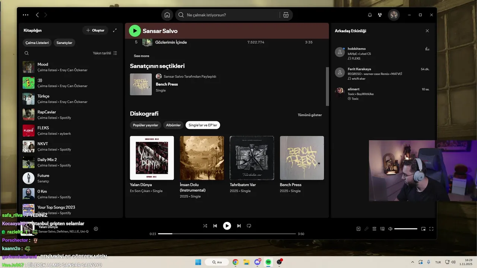The image size is (477, 268).
Task: Open the three-dot app menu
Action: click(x=25, y=15)
